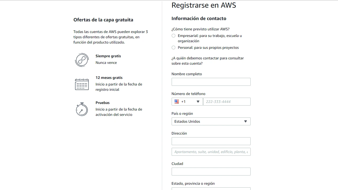Click the phone number field 222-333-4444

click(x=227, y=102)
